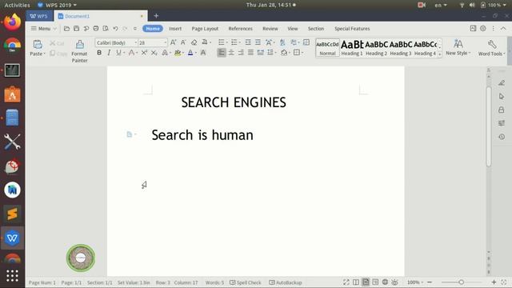Center-align the paragraph

coord(231,53)
